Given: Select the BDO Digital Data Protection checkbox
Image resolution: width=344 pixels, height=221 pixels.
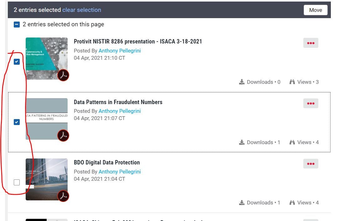Looking at the screenshot, I should (x=17, y=182).
